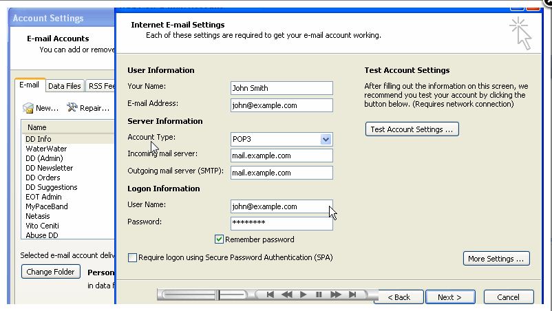Viewport: 552px width, 311px height.
Task: Select DD Newsletter account in list
Action: pyautogui.click(x=68, y=168)
